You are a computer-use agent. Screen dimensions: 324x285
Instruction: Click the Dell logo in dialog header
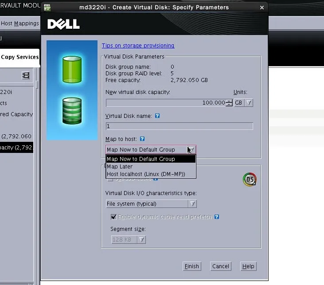63,24
